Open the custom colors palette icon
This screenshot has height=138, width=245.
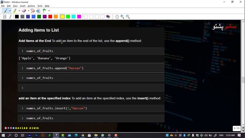point(108,16)
